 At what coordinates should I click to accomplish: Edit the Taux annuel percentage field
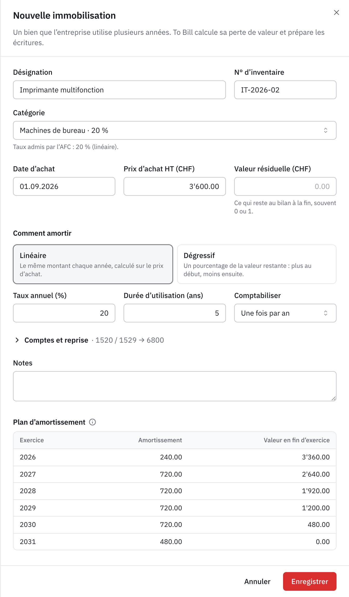click(x=64, y=313)
